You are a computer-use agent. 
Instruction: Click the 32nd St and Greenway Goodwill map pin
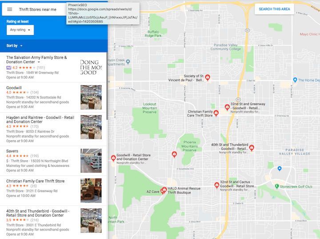point(227,107)
